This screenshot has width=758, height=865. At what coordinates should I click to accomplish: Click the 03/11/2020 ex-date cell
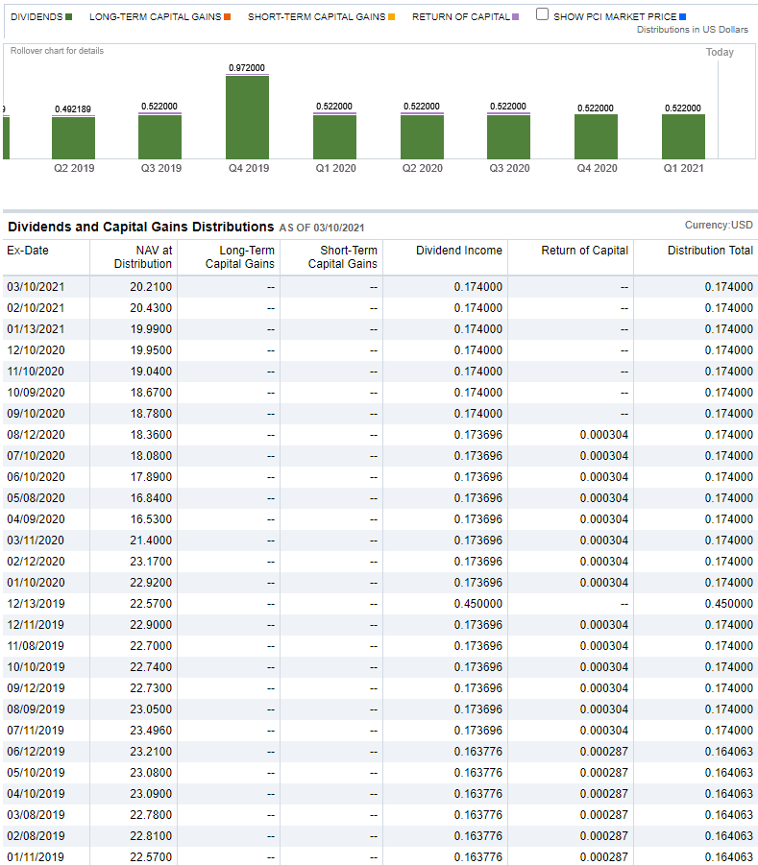click(36, 541)
